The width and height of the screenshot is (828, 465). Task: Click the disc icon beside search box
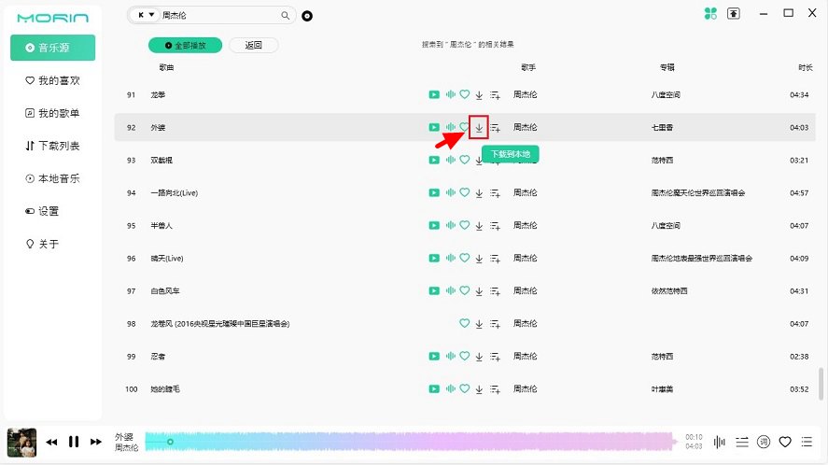[x=307, y=16]
